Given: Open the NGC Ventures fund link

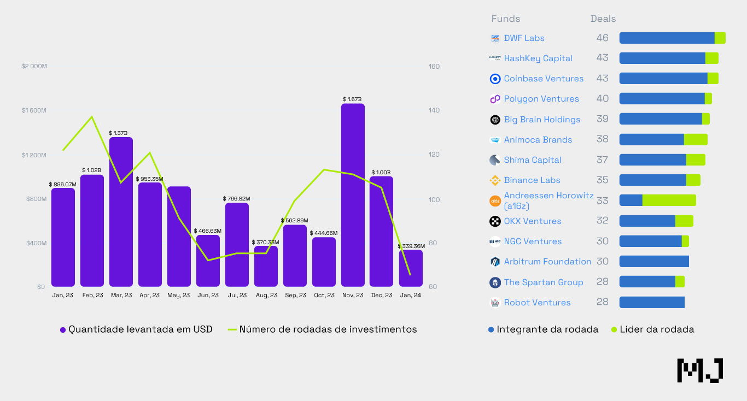Looking at the screenshot, I should pos(533,241).
